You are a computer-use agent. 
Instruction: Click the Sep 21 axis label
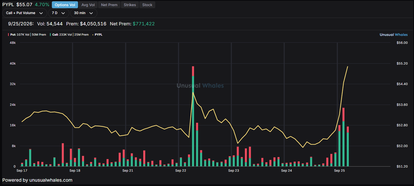click(x=128, y=170)
